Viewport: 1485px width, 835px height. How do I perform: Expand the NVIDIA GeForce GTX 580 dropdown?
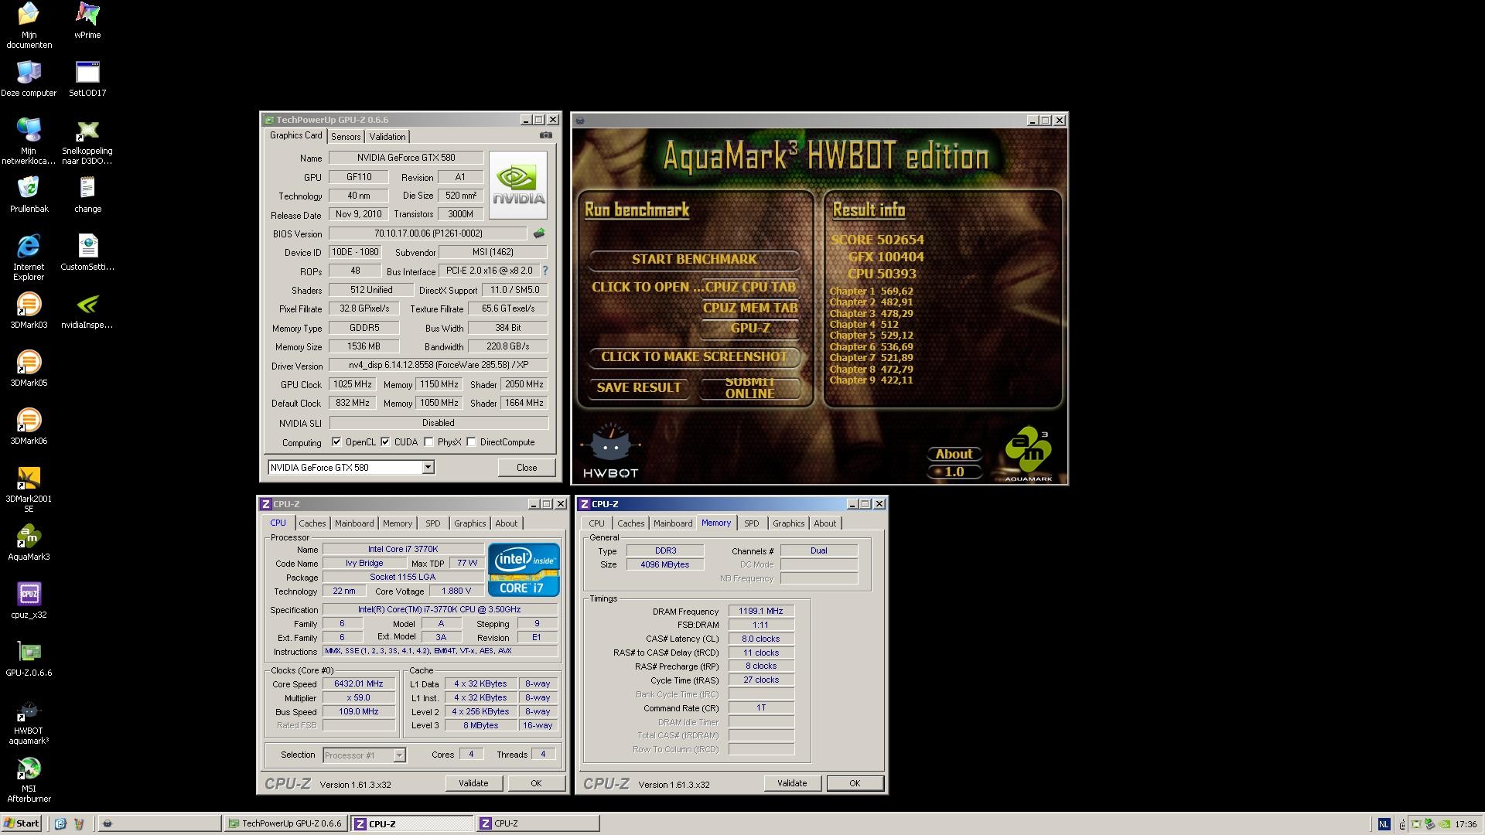pyautogui.click(x=428, y=467)
